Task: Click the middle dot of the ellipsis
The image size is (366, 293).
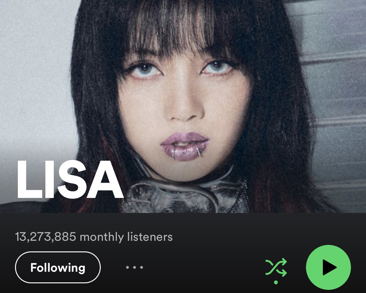Action: point(135,267)
